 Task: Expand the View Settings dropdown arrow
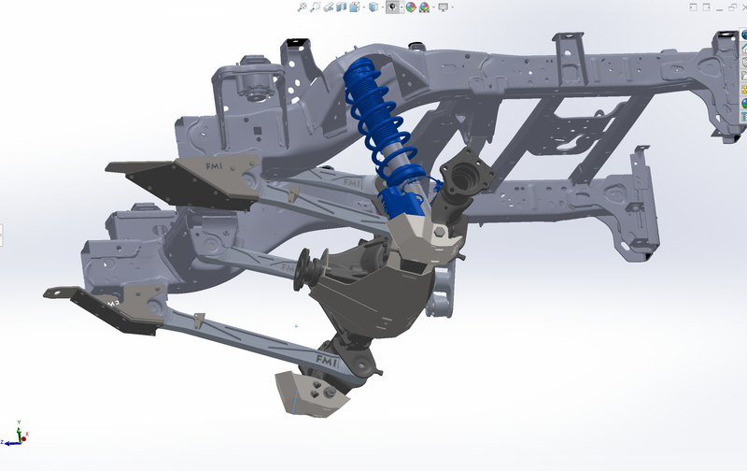pyautogui.click(x=452, y=7)
